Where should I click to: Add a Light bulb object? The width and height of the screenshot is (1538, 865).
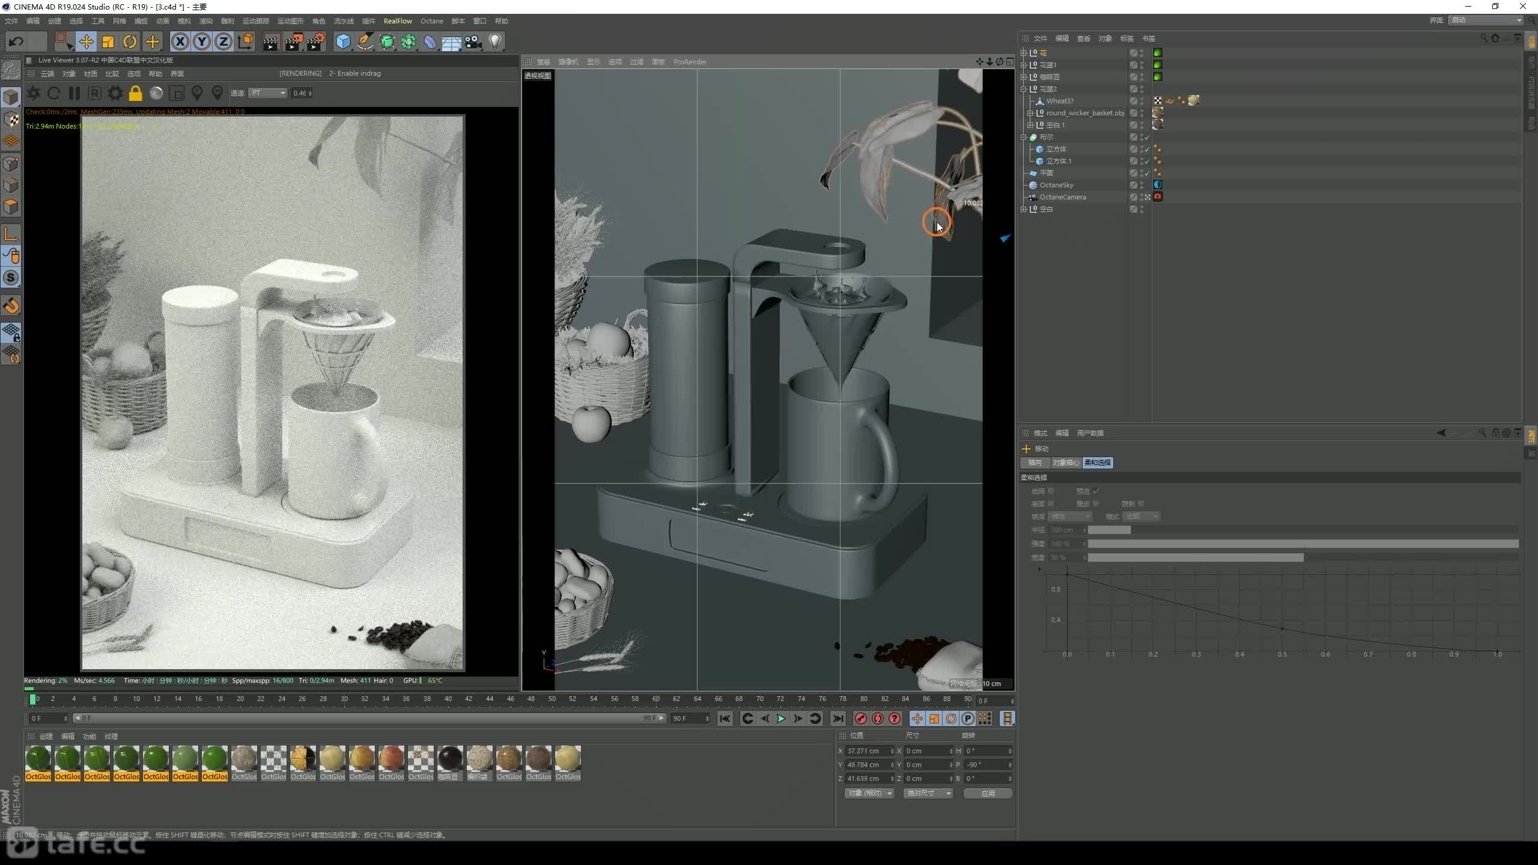(495, 41)
